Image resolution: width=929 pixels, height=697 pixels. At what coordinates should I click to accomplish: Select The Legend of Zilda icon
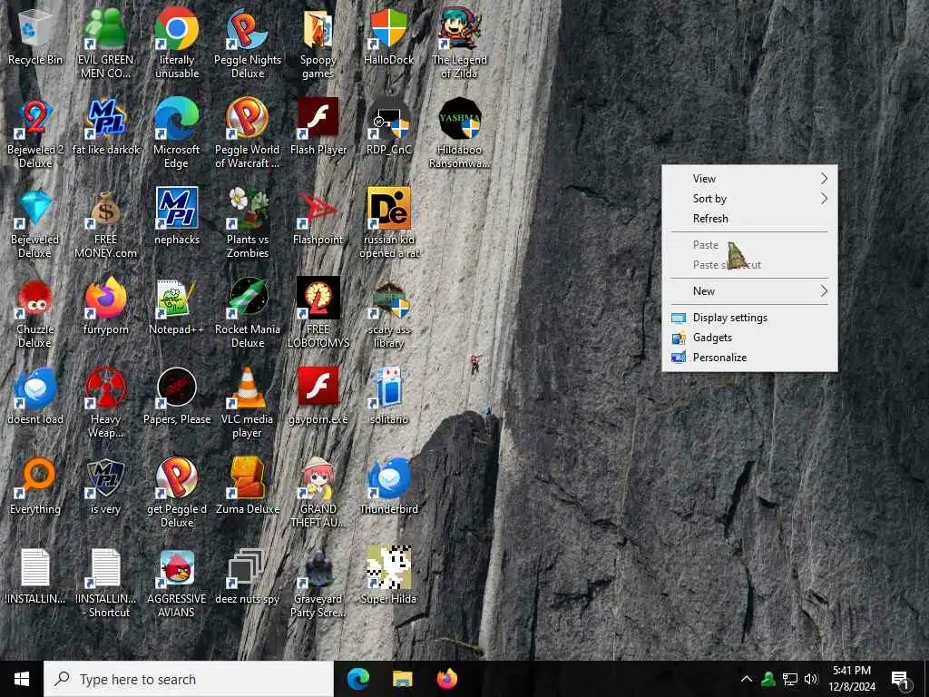[x=459, y=43]
